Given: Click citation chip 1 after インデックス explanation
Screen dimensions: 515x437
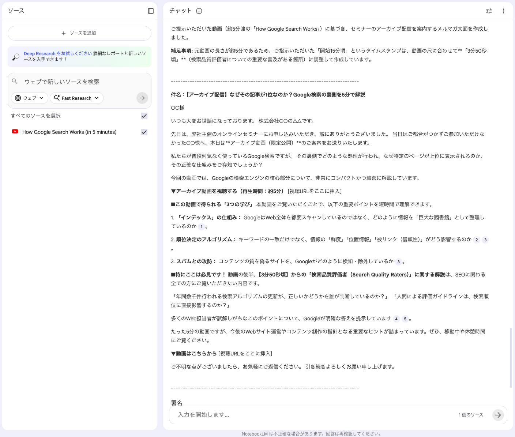Looking at the screenshot, I should pyautogui.click(x=202, y=227).
